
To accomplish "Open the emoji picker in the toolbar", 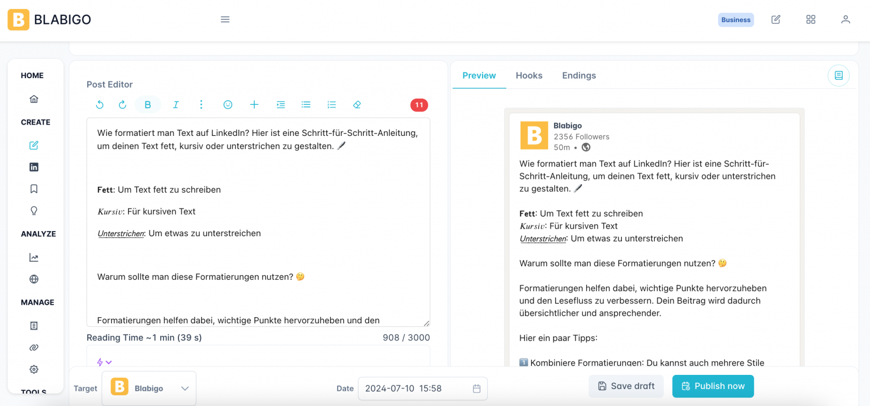I will [x=228, y=105].
